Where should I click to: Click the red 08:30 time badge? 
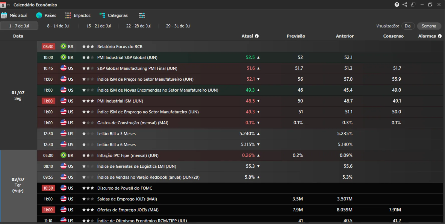click(x=48, y=47)
